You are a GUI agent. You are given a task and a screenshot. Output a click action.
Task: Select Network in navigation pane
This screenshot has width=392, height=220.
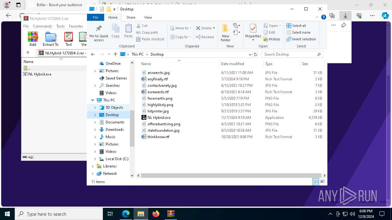pyautogui.click(x=110, y=174)
